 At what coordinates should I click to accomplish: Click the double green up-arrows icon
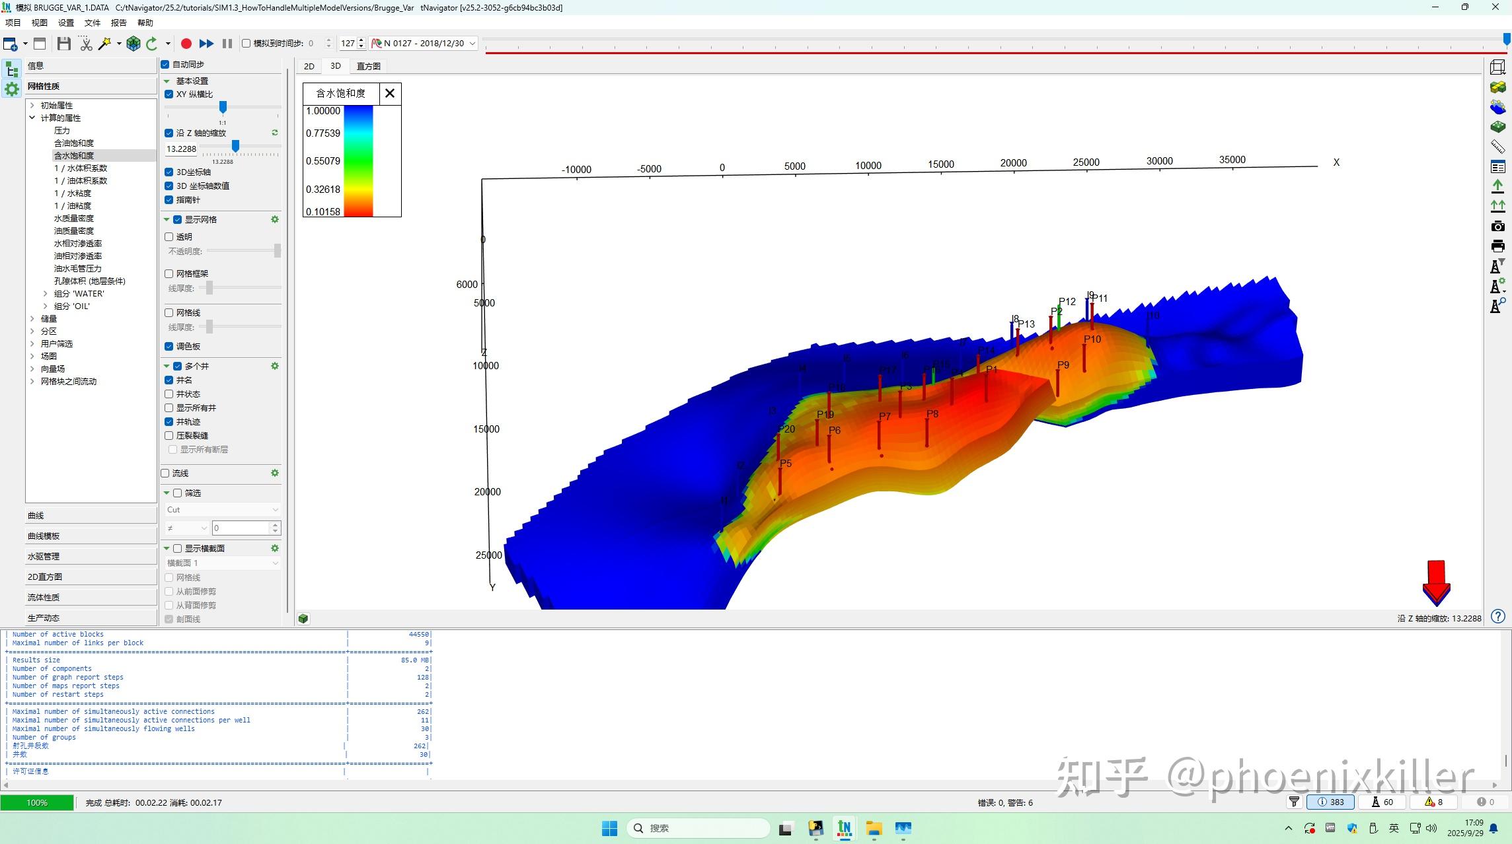1497,206
